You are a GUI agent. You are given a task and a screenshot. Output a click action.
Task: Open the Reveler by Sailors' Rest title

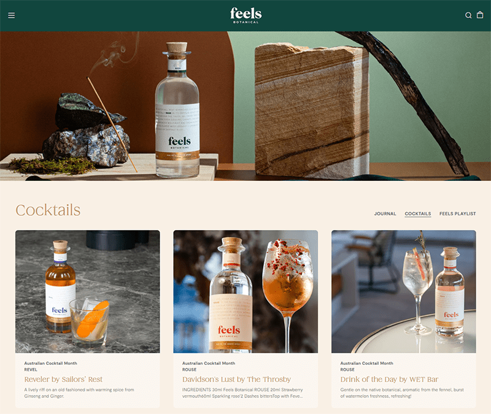(63, 379)
